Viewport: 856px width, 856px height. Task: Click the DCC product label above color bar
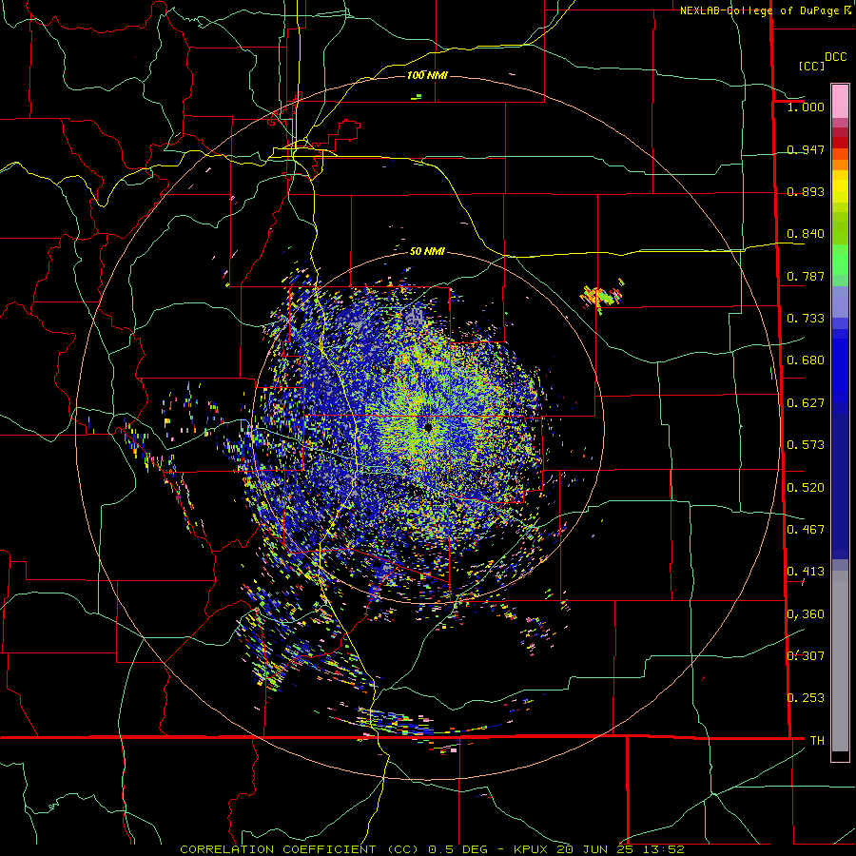tap(835, 57)
